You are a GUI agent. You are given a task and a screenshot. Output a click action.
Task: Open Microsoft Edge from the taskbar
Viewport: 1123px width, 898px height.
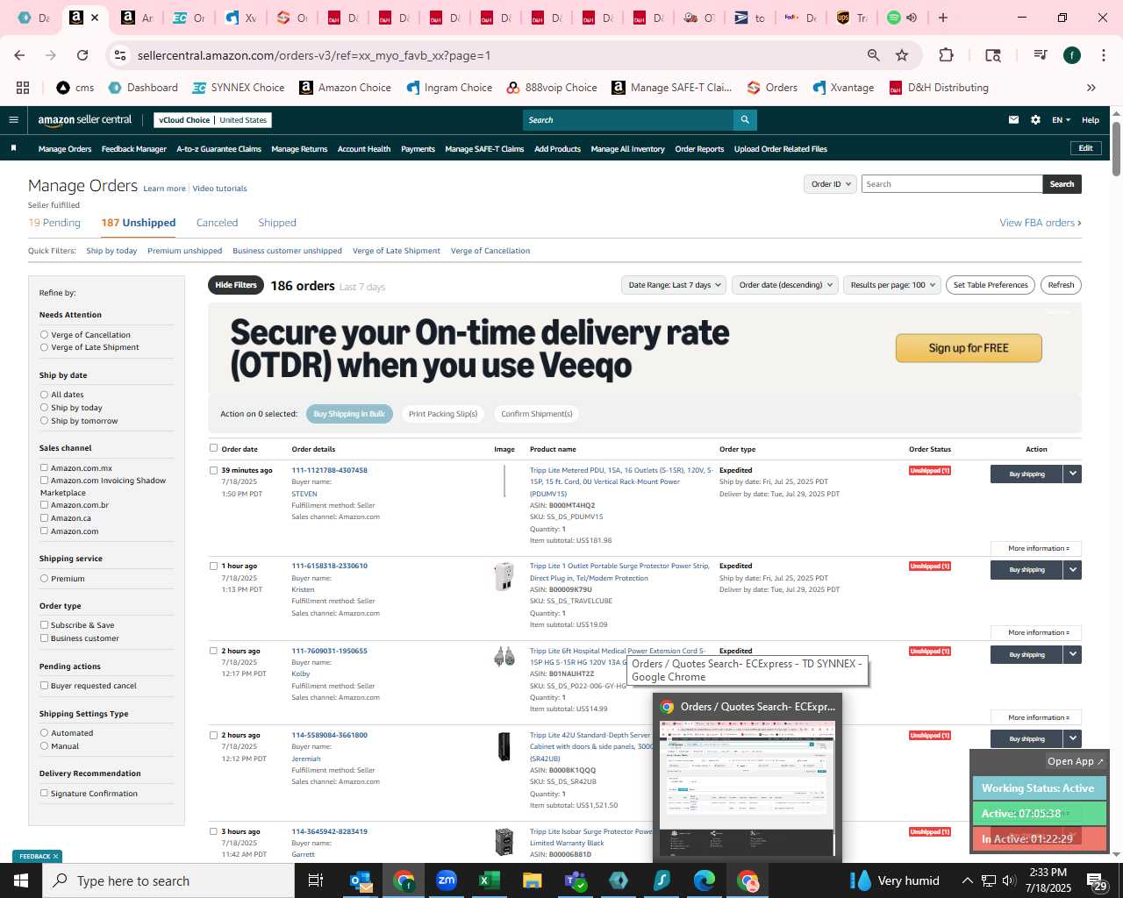point(705,880)
